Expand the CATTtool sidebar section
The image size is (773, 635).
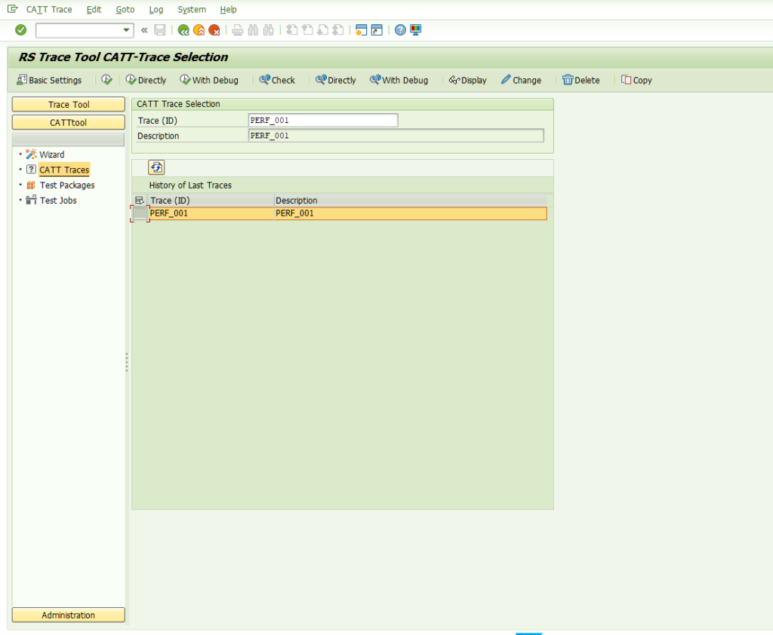[69, 122]
